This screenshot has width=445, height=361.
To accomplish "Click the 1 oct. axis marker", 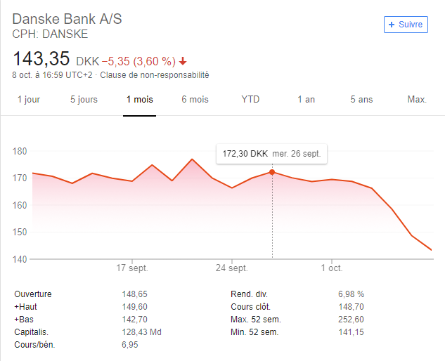I will click(x=332, y=268).
